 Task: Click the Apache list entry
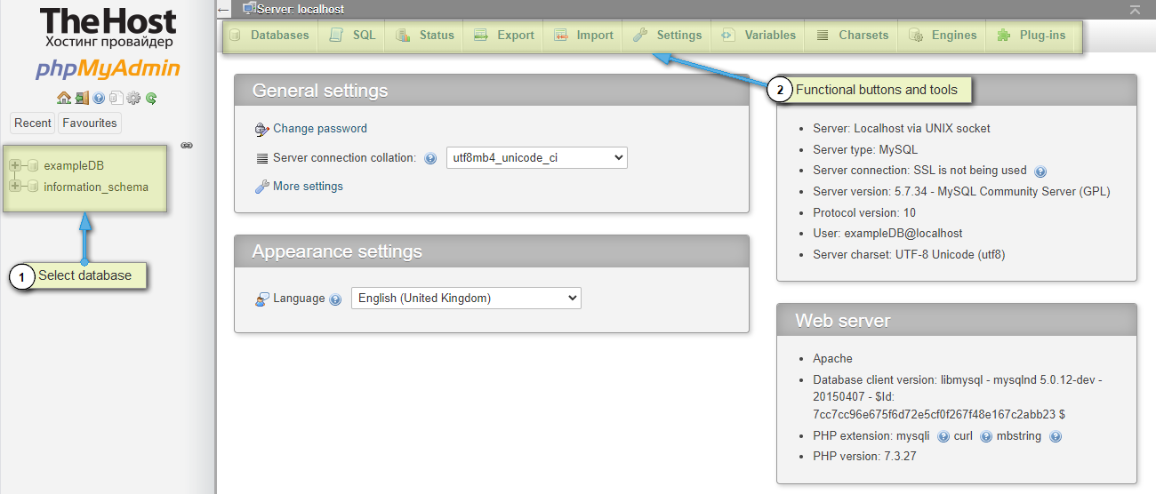point(832,359)
